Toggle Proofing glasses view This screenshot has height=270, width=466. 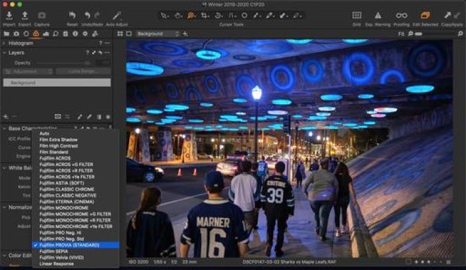[x=401, y=15]
